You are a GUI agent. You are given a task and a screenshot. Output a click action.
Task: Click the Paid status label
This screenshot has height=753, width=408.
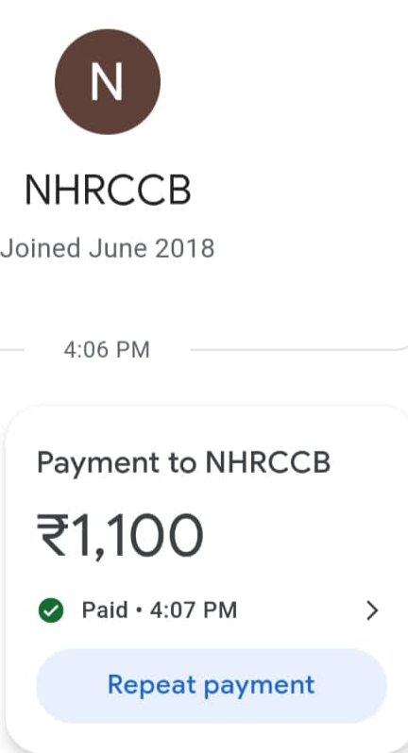tap(105, 611)
